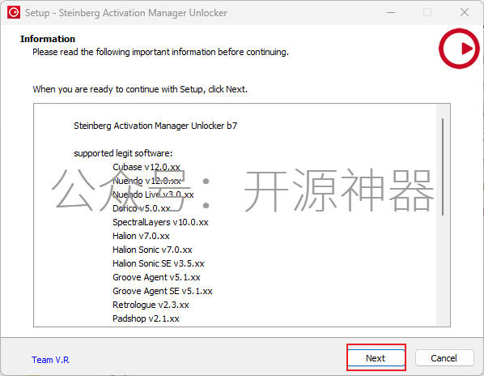Close the setup window
This screenshot has height=376, width=484.
(x=465, y=12)
